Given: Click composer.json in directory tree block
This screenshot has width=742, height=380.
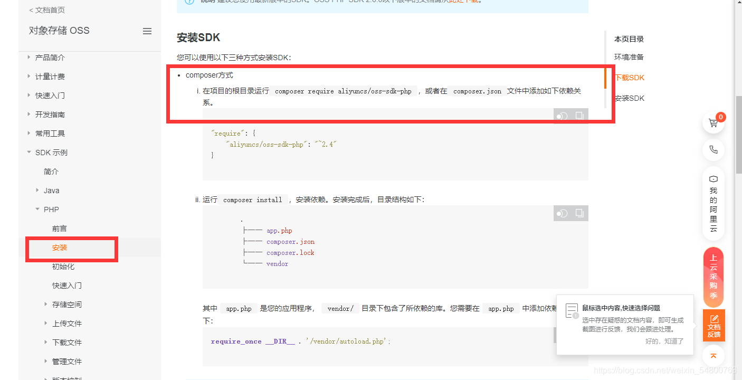Looking at the screenshot, I should pos(290,242).
